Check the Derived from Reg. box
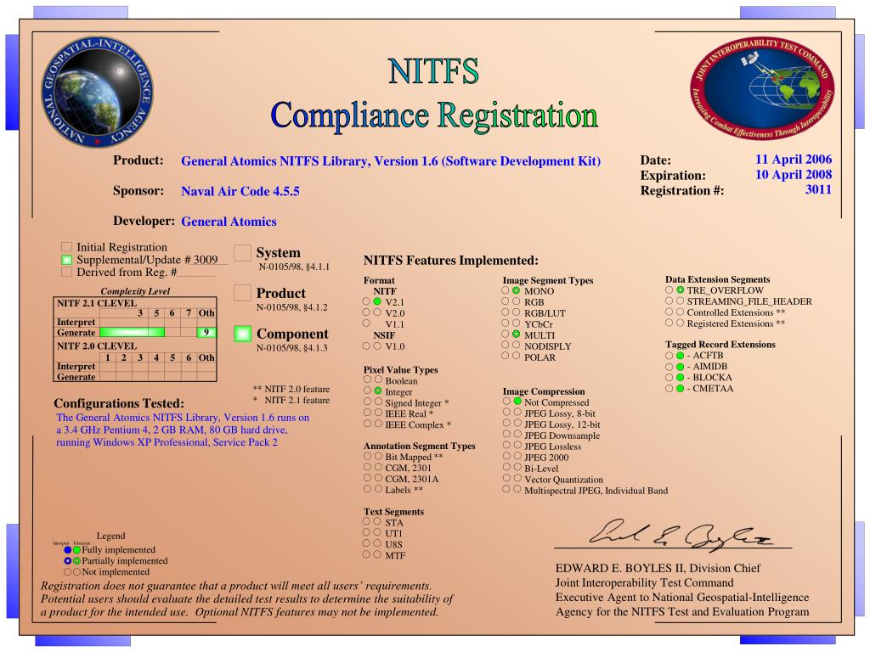 (x=66, y=272)
